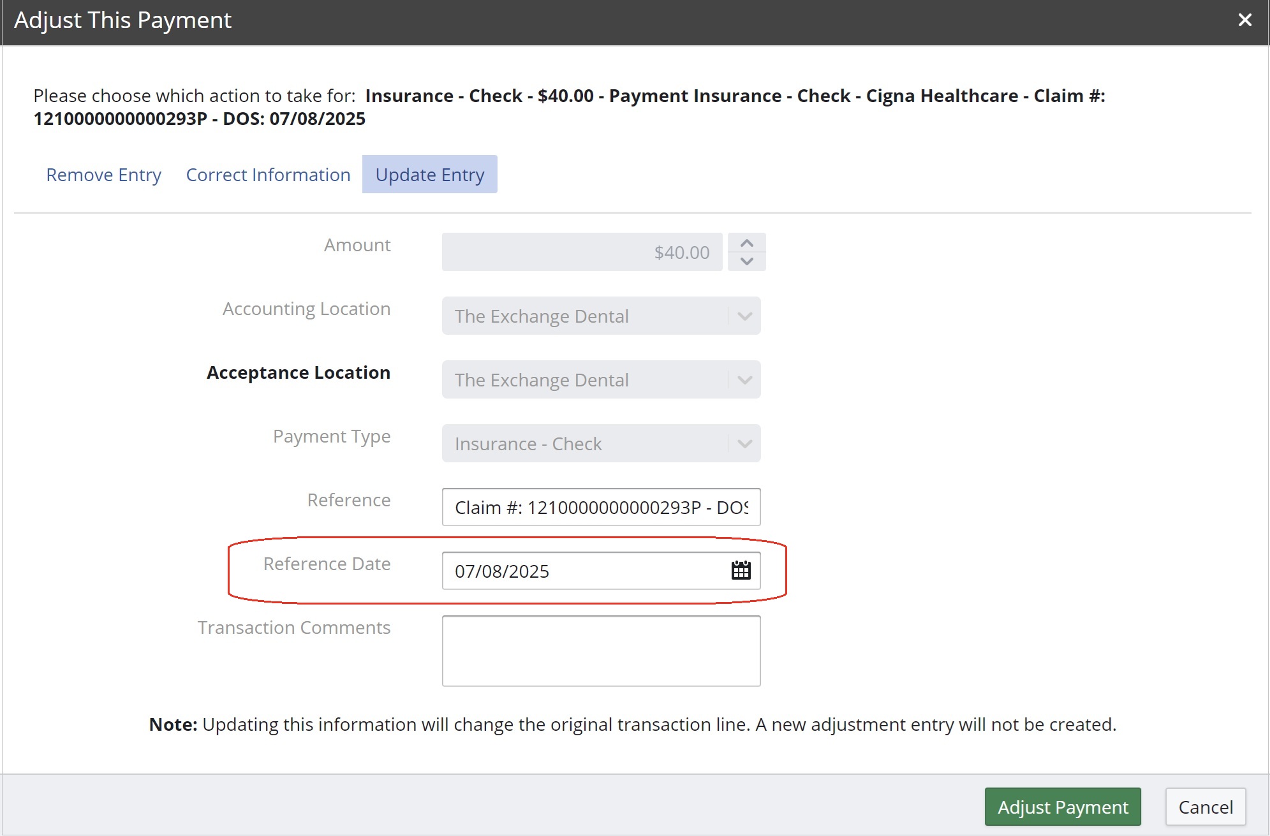
Task: Click the bold Note: text
Action: pyautogui.click(x=173, y=724)
